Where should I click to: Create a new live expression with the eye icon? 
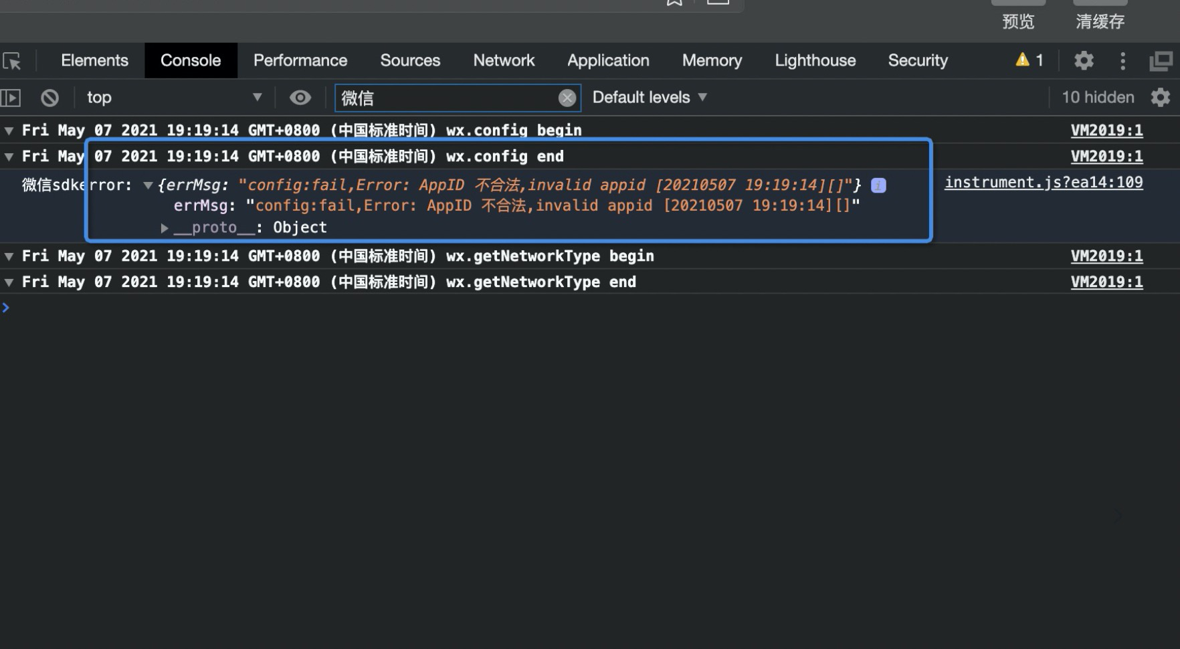(x=300, y=98)
